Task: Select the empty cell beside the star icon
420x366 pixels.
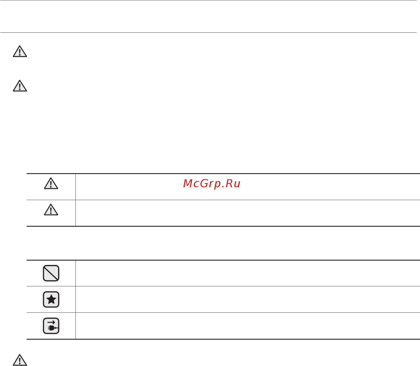Action: (248, 299)
